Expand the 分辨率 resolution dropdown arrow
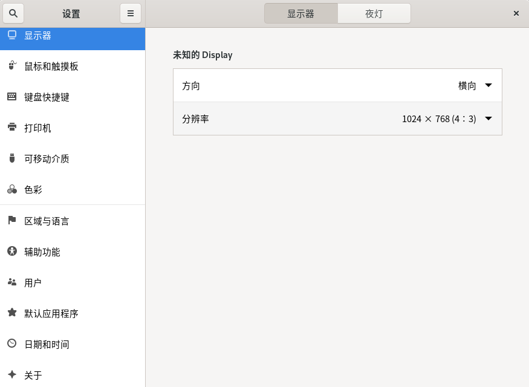The height and width of the screenshot is (387, 529). (488, 119)
